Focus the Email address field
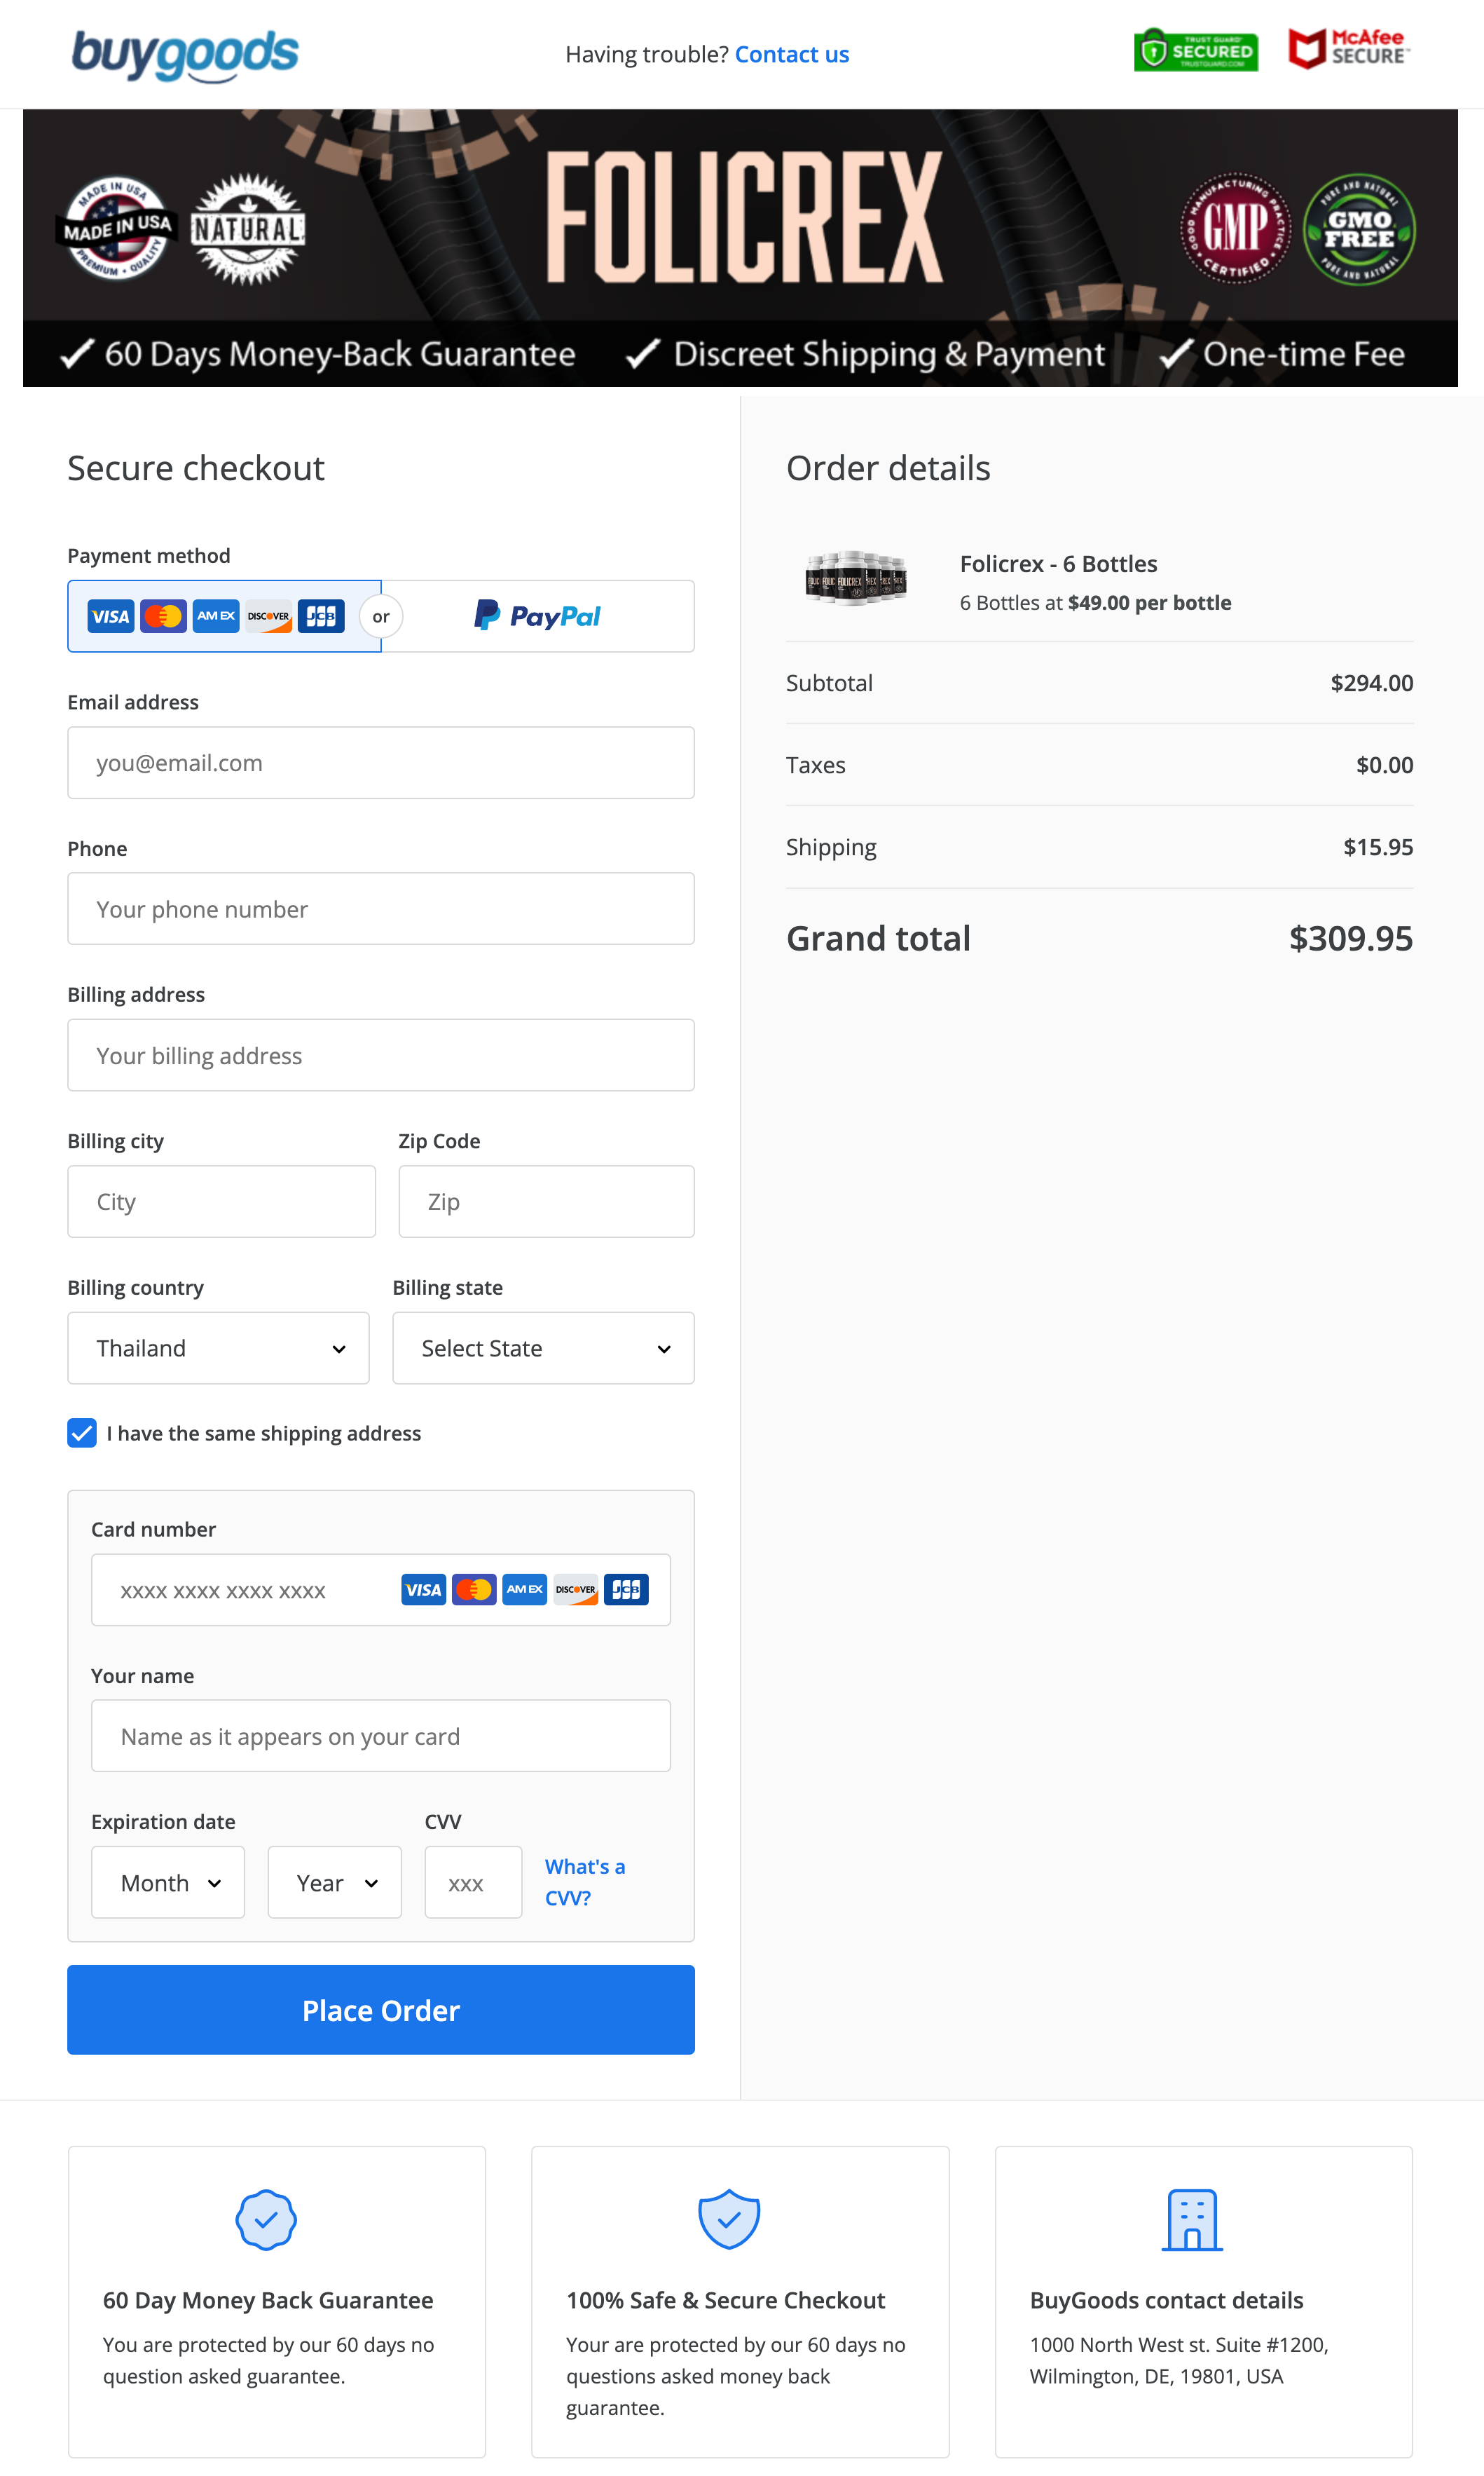Viewport: 1484px width, 2476px height. click(381, 762)
